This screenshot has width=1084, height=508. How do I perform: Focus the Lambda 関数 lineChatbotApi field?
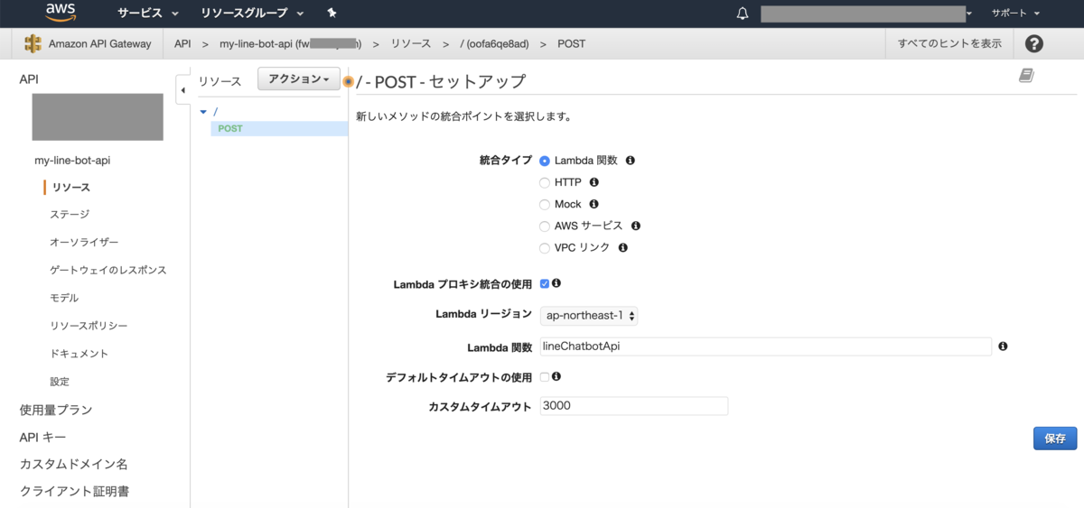pos(766,346)
